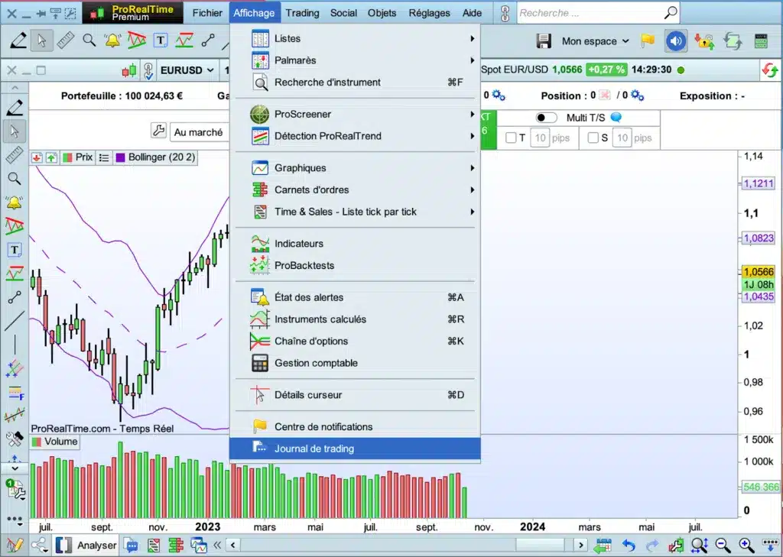Image resolution: width=783 pixels, height=557 pixels.
Task: Click the alert bell icon in left sidebar
Action: (14, 202)
